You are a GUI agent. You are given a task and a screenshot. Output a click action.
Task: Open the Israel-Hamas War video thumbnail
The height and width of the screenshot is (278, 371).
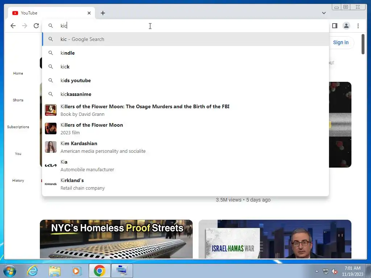pyautogui.click(x=275, y=239)
